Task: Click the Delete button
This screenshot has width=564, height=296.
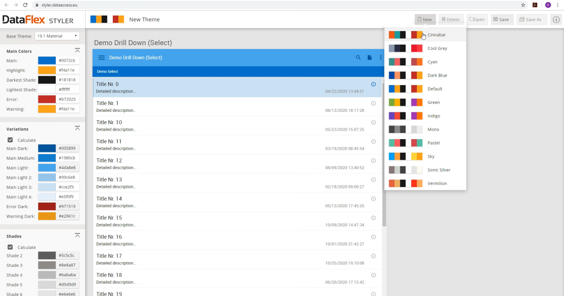Action: click(451, 19)
